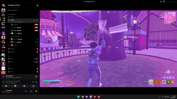Viewport: 177px width, 99px height.
Task: Add a channel to the 6s category
Action: [37, 66]
